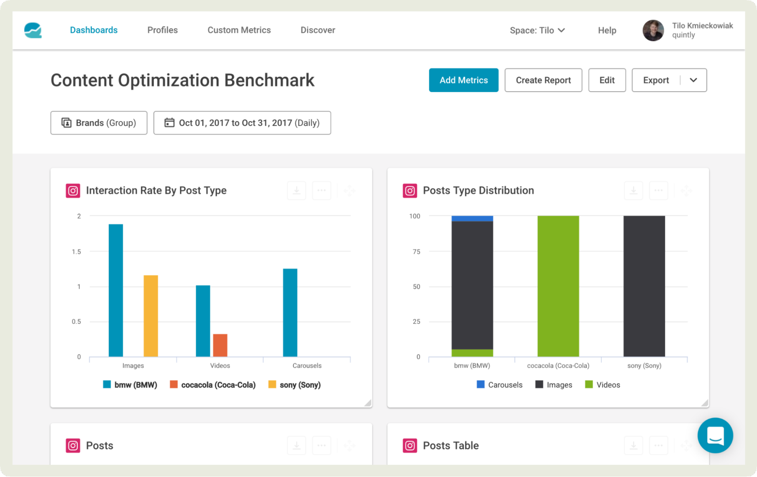Toggle cocacola (Coca-Cola) legend series

pyautogui.click(x=218, y=385)
